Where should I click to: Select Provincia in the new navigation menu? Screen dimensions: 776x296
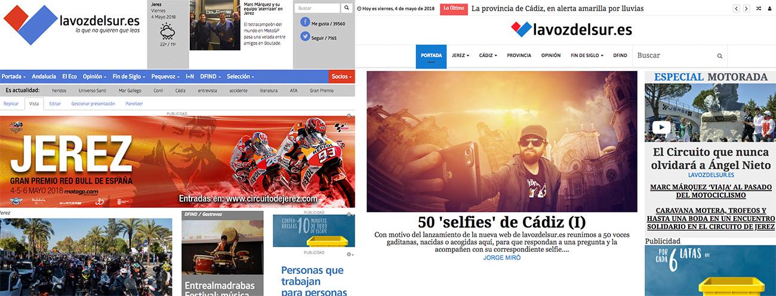[x=519, y=55]
